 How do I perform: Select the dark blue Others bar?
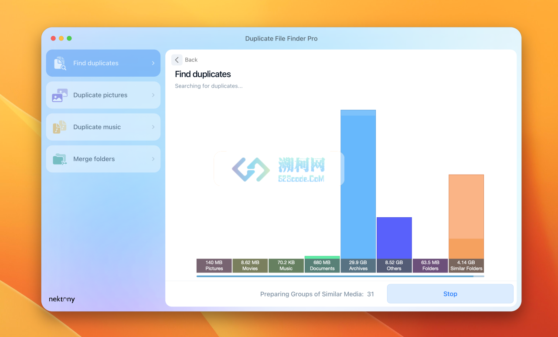tap(394, 238)
